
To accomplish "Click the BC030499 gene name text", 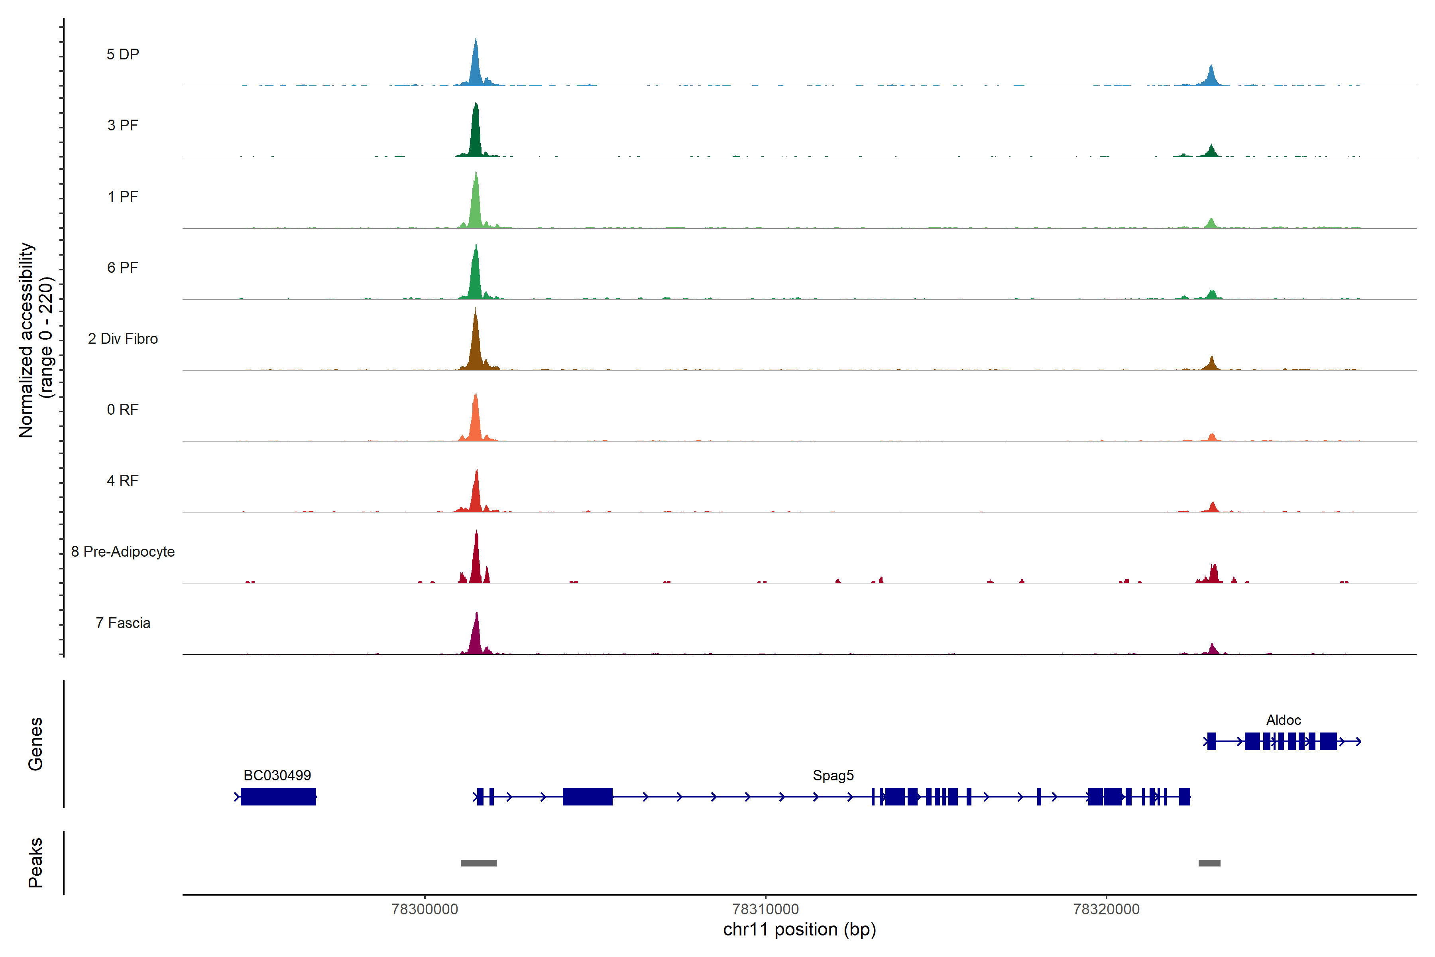I will (277, 775).
